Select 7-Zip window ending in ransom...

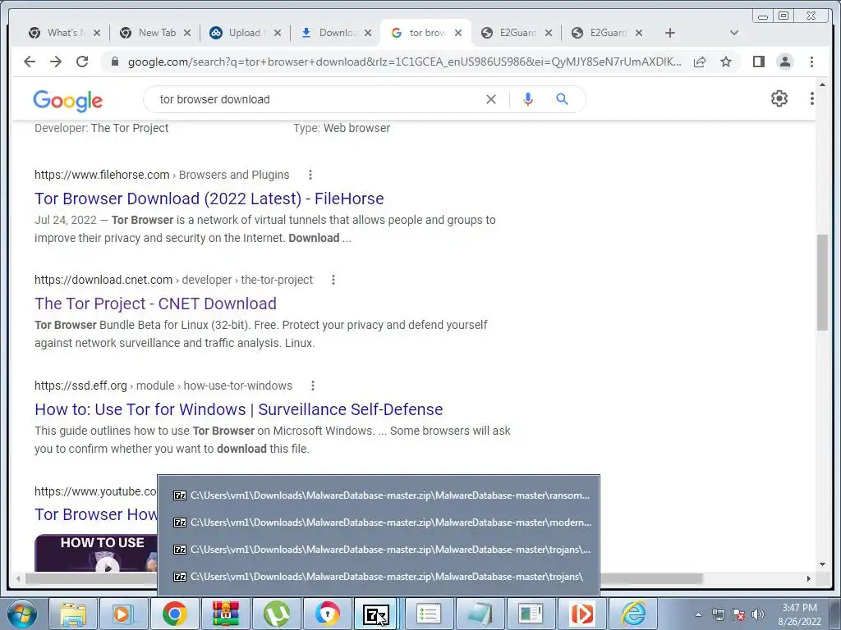click(x=379, y=495)
